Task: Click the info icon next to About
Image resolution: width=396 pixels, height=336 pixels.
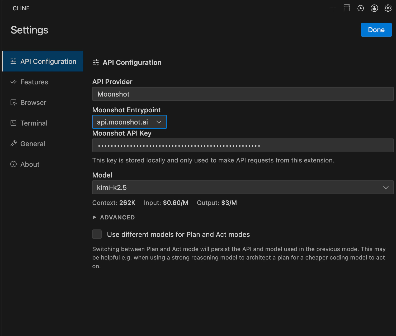Action: coord(13,164)
